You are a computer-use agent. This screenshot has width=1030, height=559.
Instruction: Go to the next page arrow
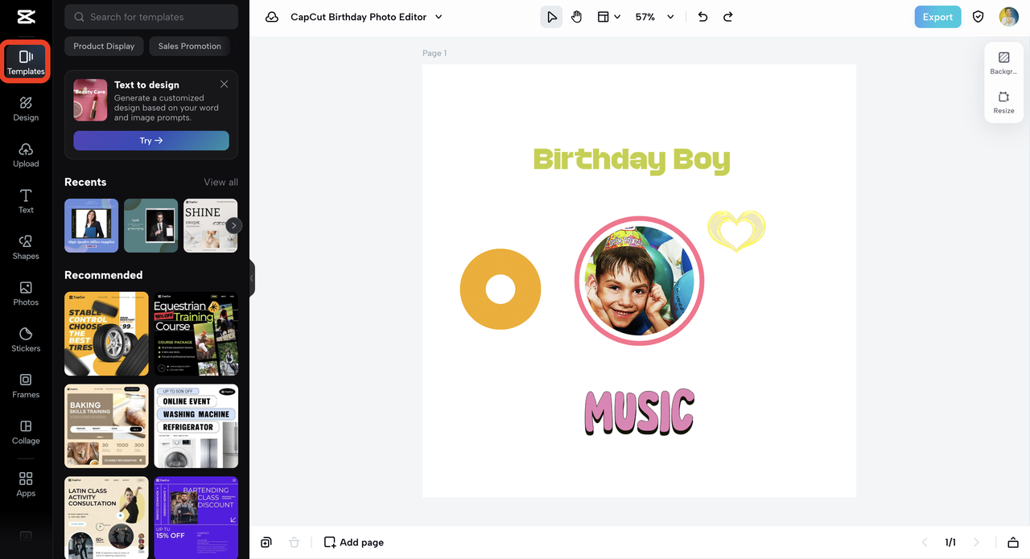(x=976, y=543)
